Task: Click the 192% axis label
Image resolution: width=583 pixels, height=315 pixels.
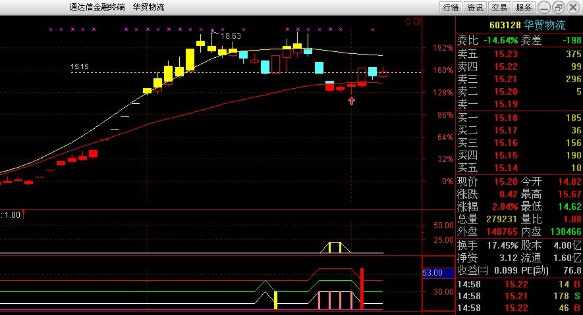Action: coord(443,48)
